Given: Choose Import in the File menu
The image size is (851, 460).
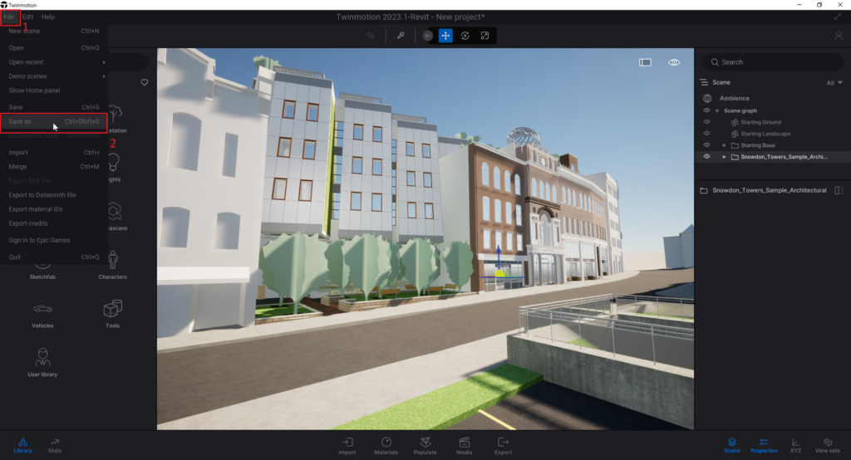Looking at the screenshot, I should pos(54,153).
